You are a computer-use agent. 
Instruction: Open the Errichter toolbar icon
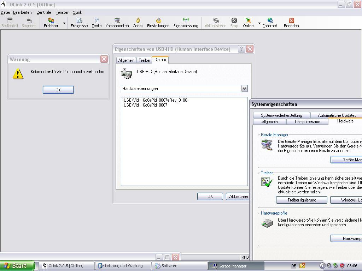[51, 23]
